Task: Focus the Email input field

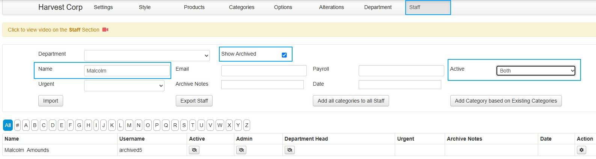Action: tap(264, 71)
